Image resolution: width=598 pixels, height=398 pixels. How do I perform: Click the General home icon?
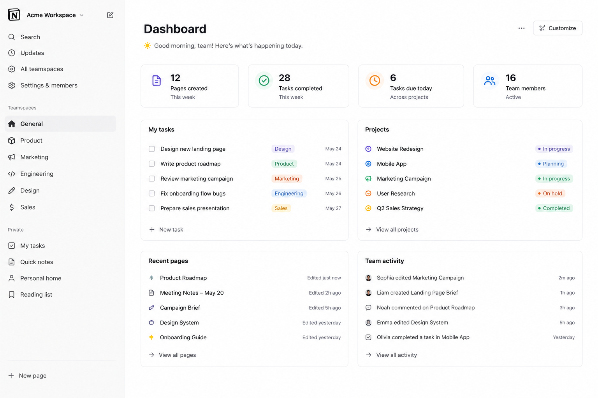(12, 124)
